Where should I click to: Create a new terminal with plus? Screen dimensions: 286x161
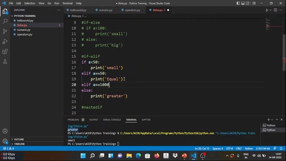[269, 119]
